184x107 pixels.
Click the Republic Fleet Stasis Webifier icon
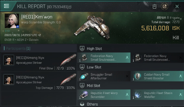[137, 95]
